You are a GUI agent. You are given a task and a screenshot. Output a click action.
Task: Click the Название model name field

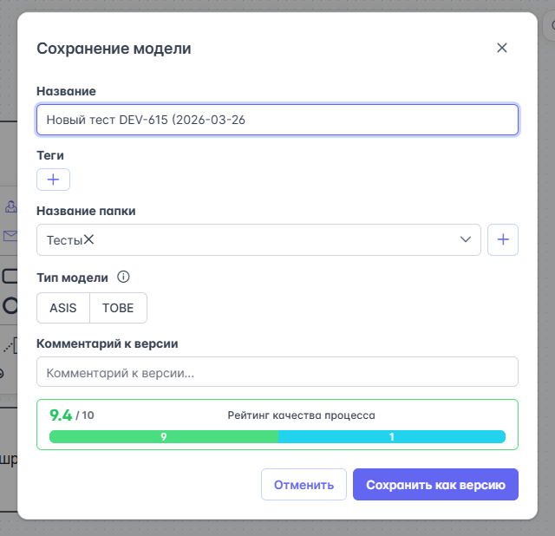tap(277, 120)
